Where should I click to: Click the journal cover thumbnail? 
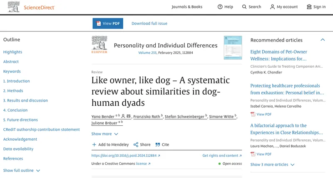[x=232, y=47]
